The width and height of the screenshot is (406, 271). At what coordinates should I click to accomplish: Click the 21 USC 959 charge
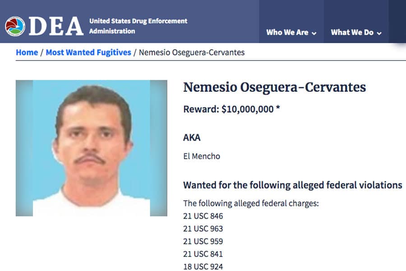tap(203, 241)
